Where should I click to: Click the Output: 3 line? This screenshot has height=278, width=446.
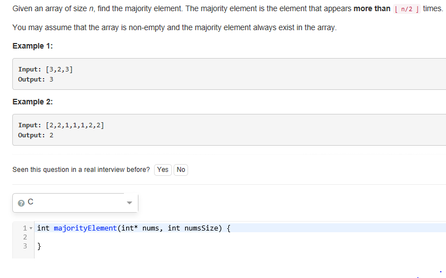point(36,79)
